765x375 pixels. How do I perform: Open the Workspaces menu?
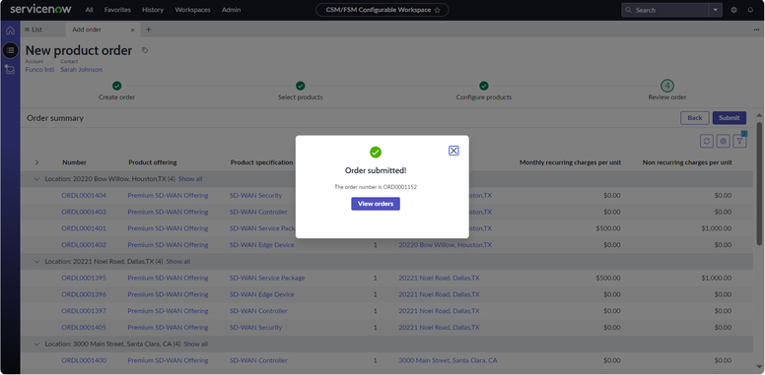click(x=192, y=10)
